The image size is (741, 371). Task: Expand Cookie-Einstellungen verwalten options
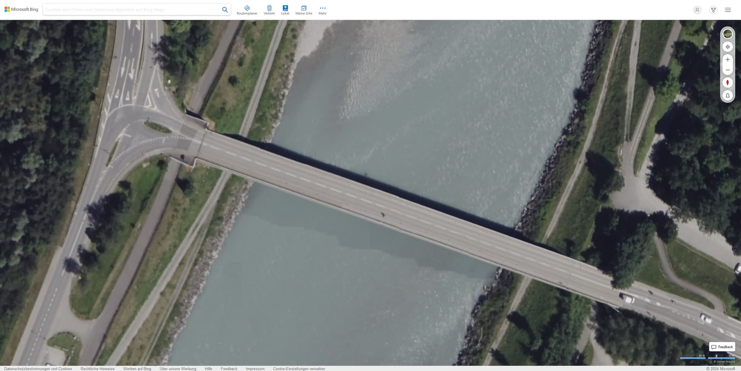[x=299, y=369]
